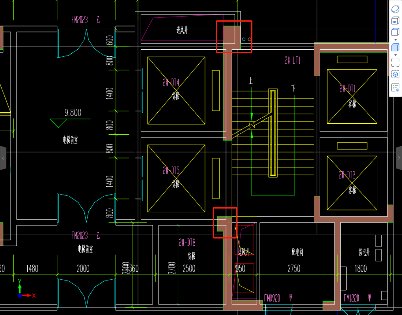Screen dimensions: 402x315
Task: Click the small orange circle symbol
Action: (x=249, y=39)
